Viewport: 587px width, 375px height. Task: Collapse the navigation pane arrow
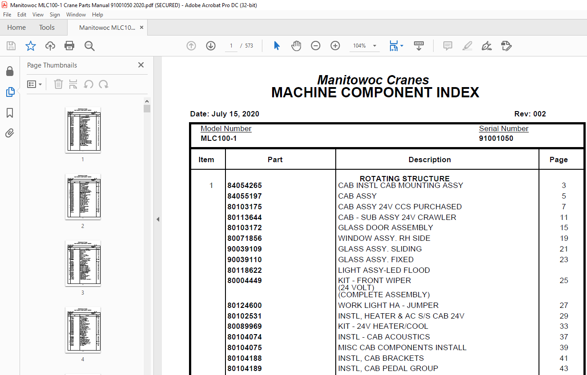[x=158, y=219]
